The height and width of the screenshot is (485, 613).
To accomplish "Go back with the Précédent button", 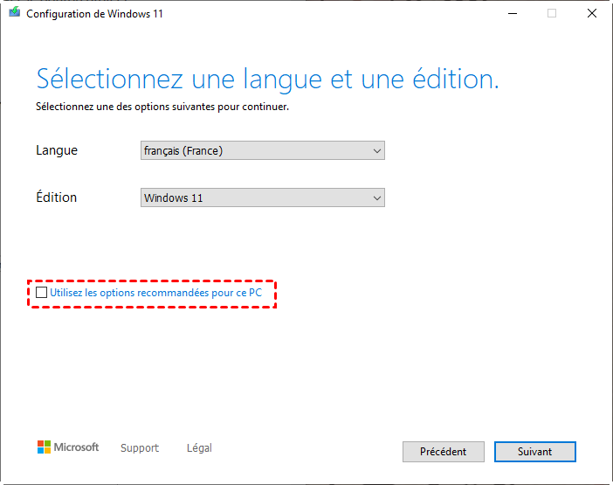I will [443, 452].
